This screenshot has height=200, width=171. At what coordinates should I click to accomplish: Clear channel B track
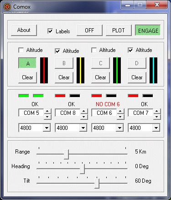pyautogui.click(x=64, y=77)
